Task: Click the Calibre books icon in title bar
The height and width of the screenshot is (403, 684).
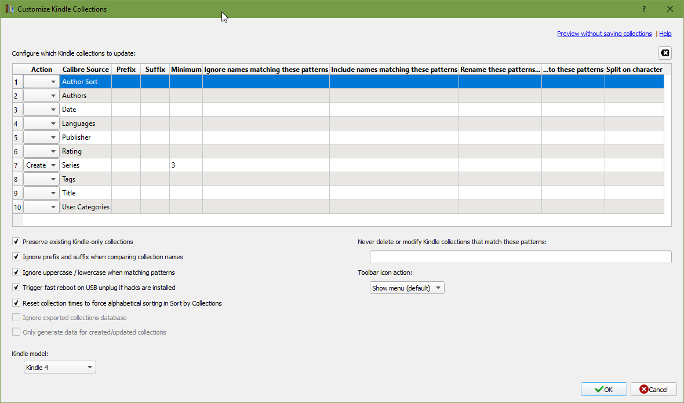Action: [9, 9]
